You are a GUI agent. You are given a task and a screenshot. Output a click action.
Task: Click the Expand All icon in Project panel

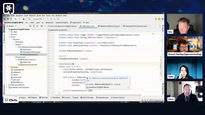(34, 26)
